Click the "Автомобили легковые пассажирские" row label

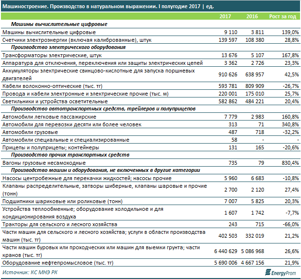tap(49, 117)
